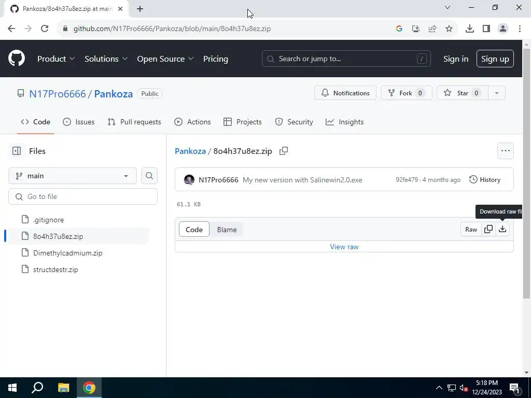Viewport: 531px width, 398px height.
Task: Expand the Product menu
Action: 56,59
